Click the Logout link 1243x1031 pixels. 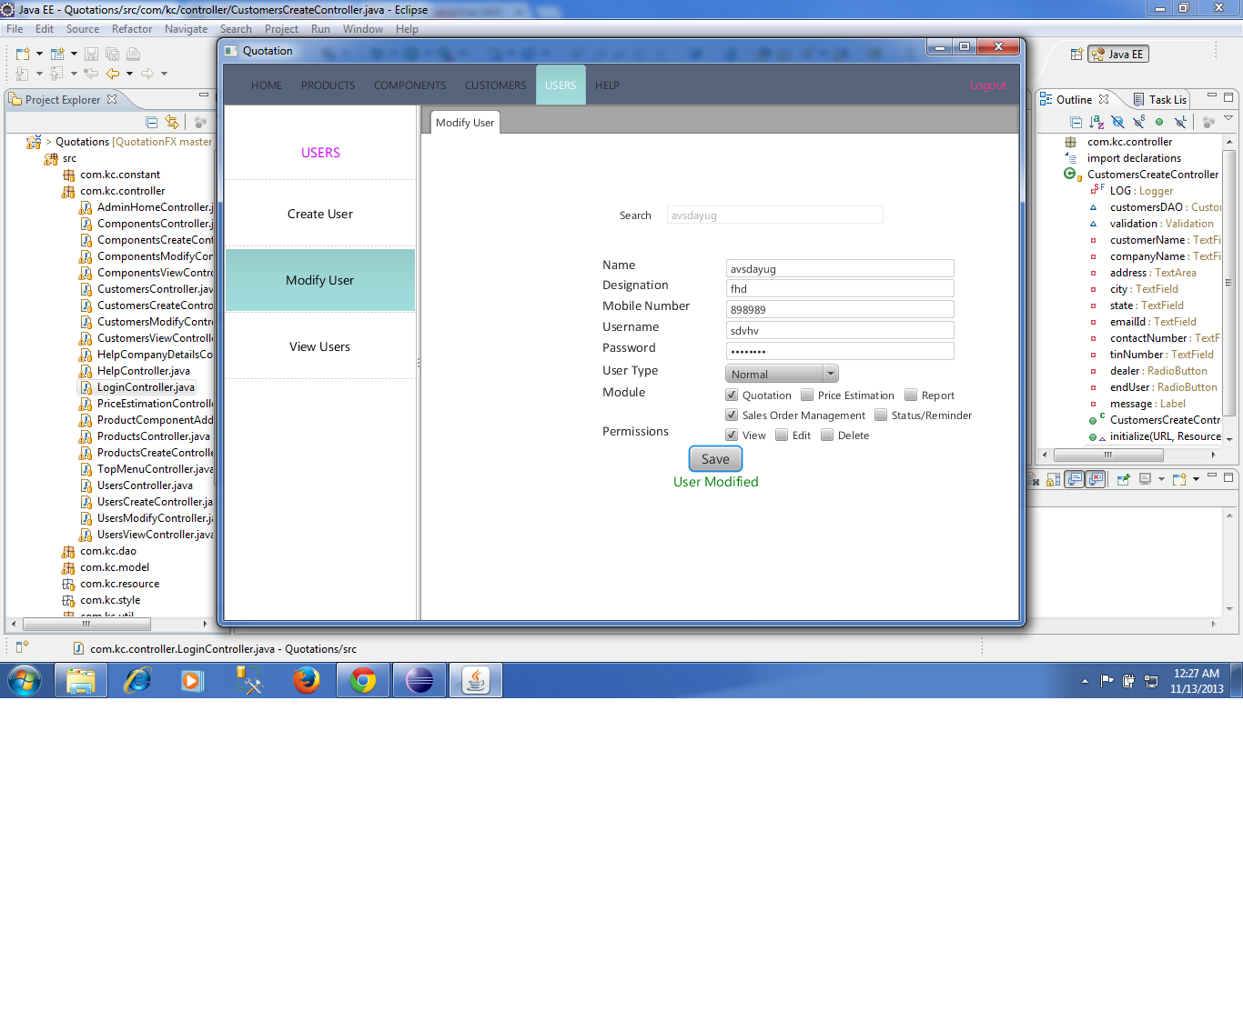click(988, 85)
